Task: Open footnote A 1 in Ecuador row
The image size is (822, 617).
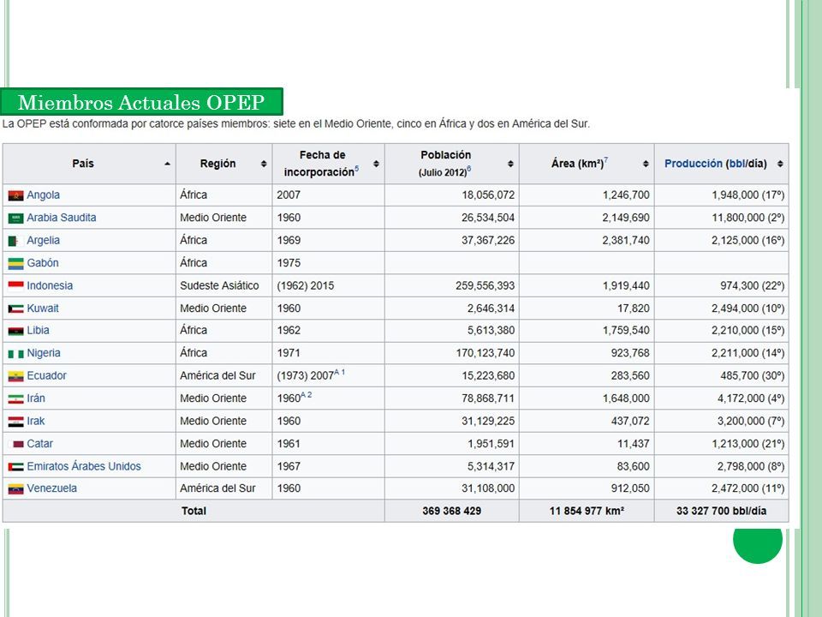Action: click(x=340, y=372)
